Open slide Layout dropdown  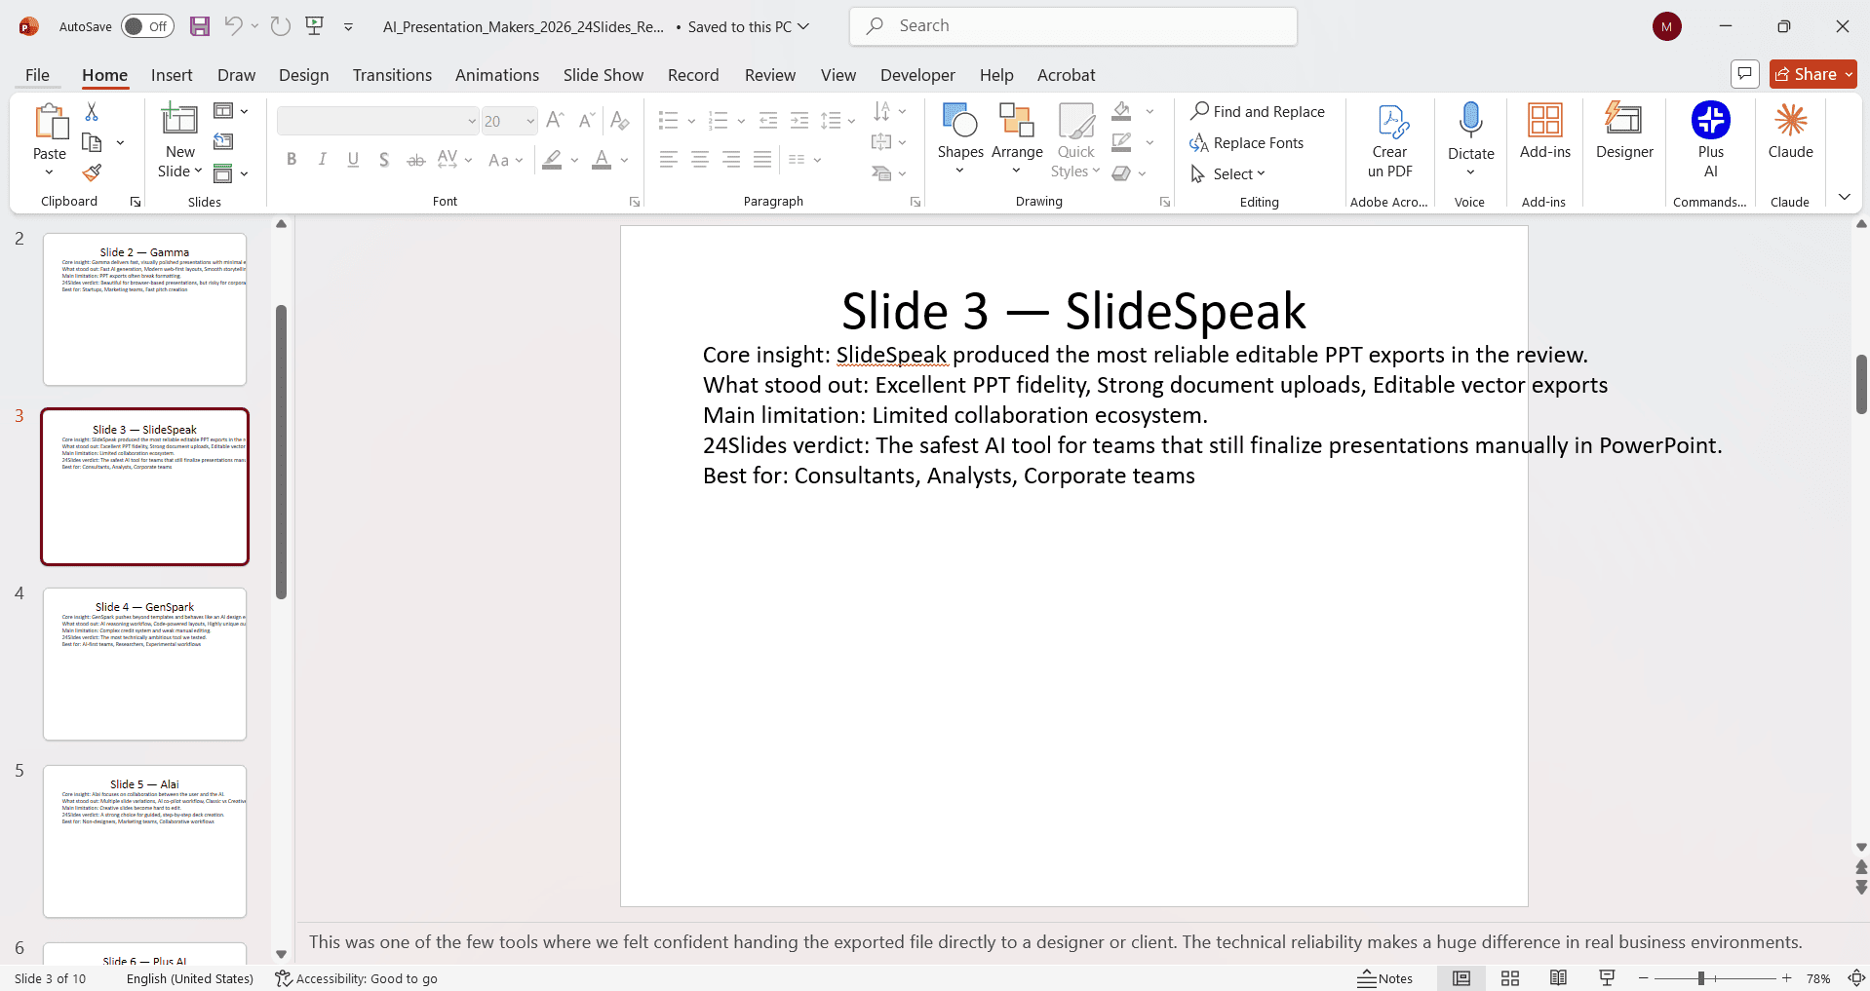coord(231,111)
